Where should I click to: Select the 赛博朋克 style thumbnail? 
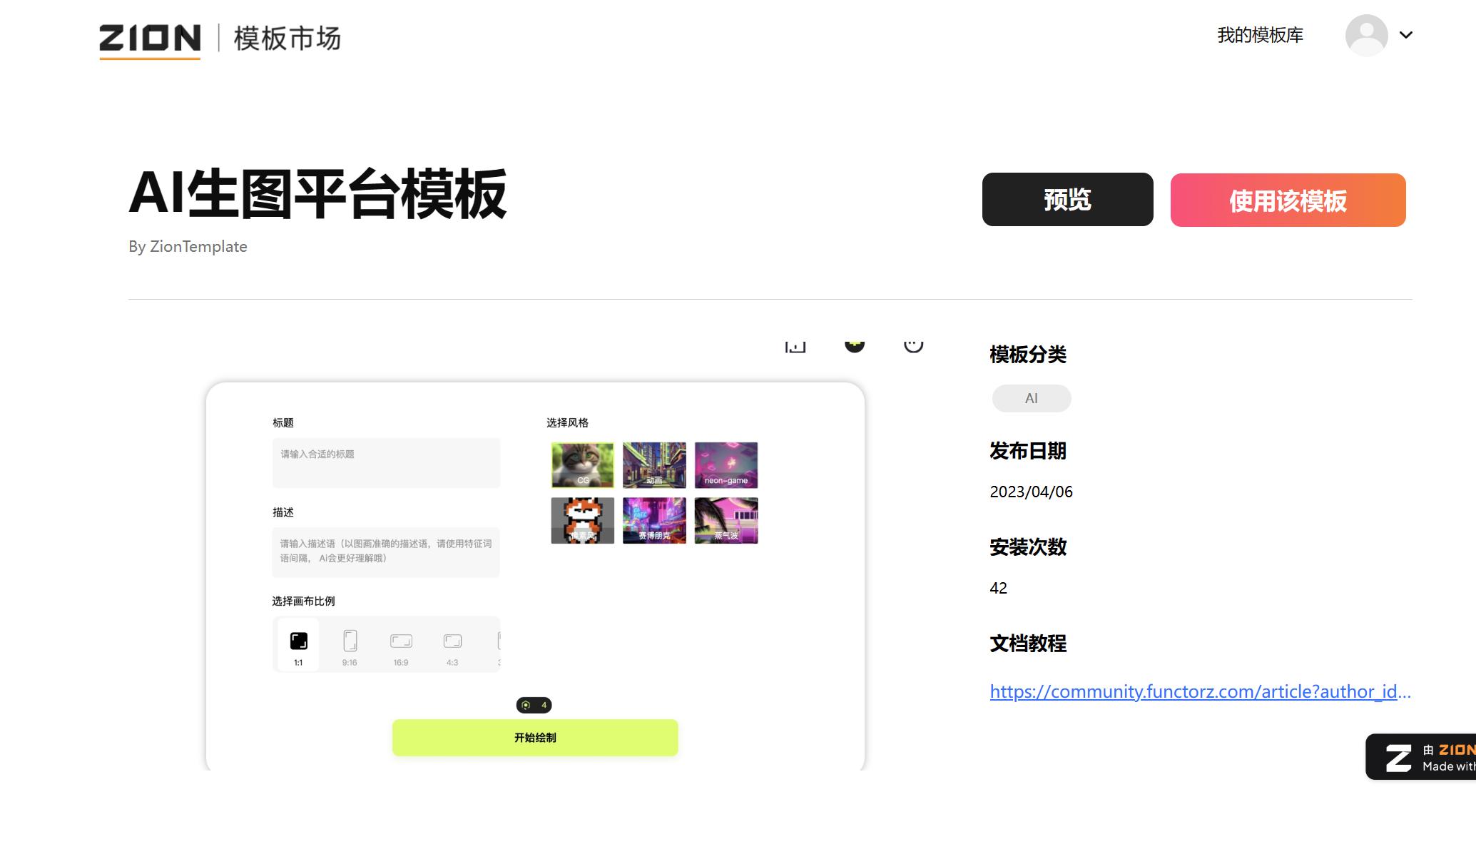pos(653,520)
